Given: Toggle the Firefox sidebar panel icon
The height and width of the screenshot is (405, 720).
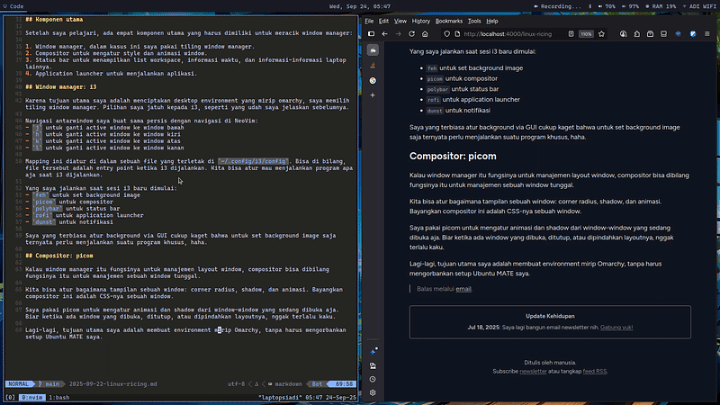Looking at the screenshot, I should click(372, 33).
